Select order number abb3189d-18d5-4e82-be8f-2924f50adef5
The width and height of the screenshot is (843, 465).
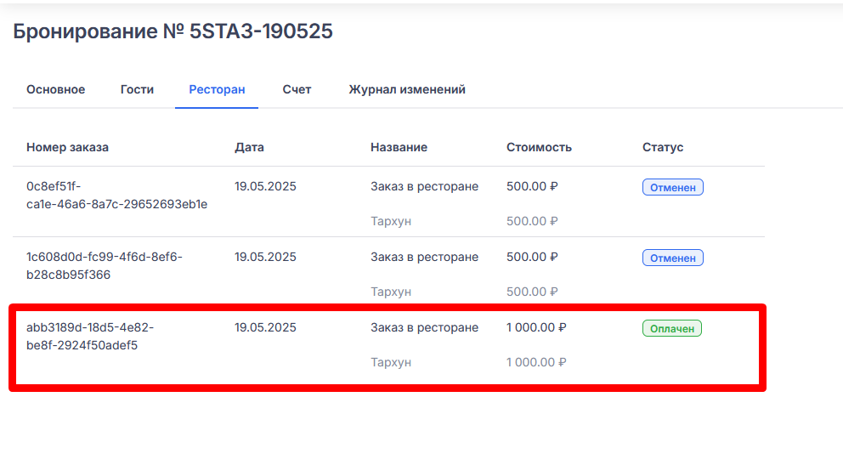90,336
